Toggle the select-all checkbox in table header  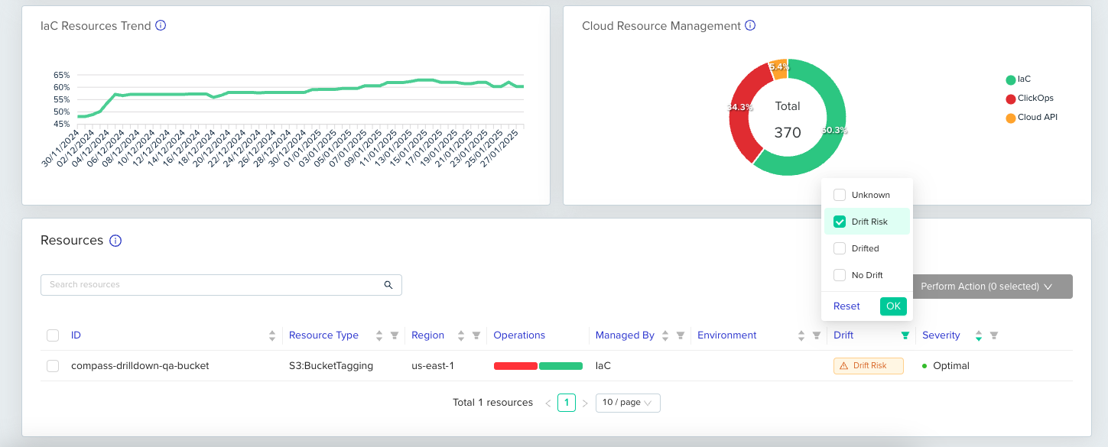pos(53,335)
